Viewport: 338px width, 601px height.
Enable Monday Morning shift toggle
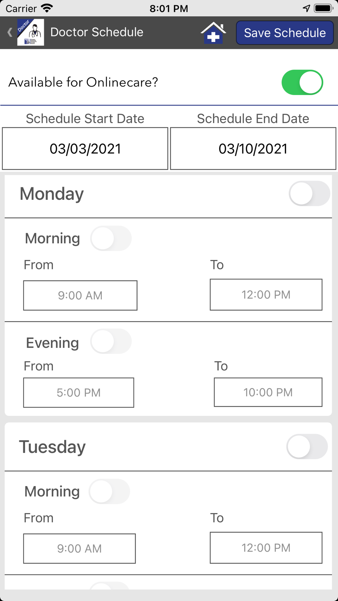[x=111, y=238]
